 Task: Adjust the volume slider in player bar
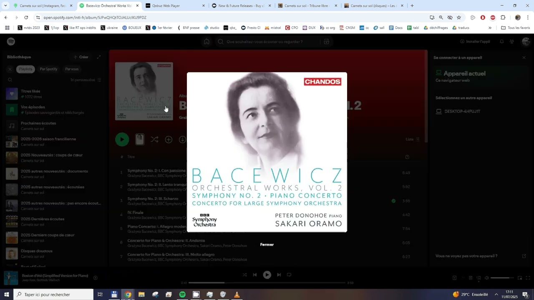coord(502,278)
